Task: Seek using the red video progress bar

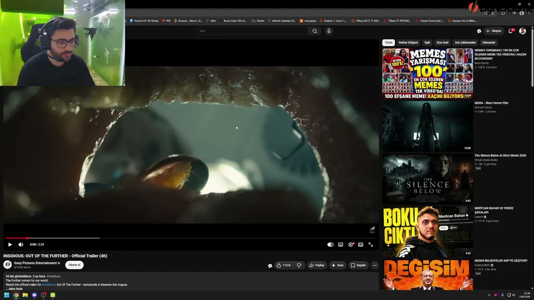Action: tap(191, 238)
